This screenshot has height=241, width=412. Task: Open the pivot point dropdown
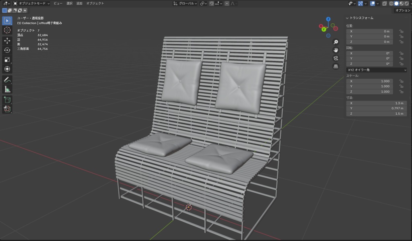[203, 4]
